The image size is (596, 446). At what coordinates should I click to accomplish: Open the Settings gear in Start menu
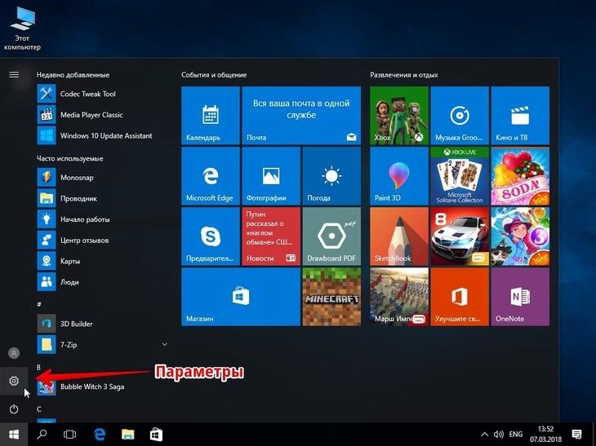(14, 380)
